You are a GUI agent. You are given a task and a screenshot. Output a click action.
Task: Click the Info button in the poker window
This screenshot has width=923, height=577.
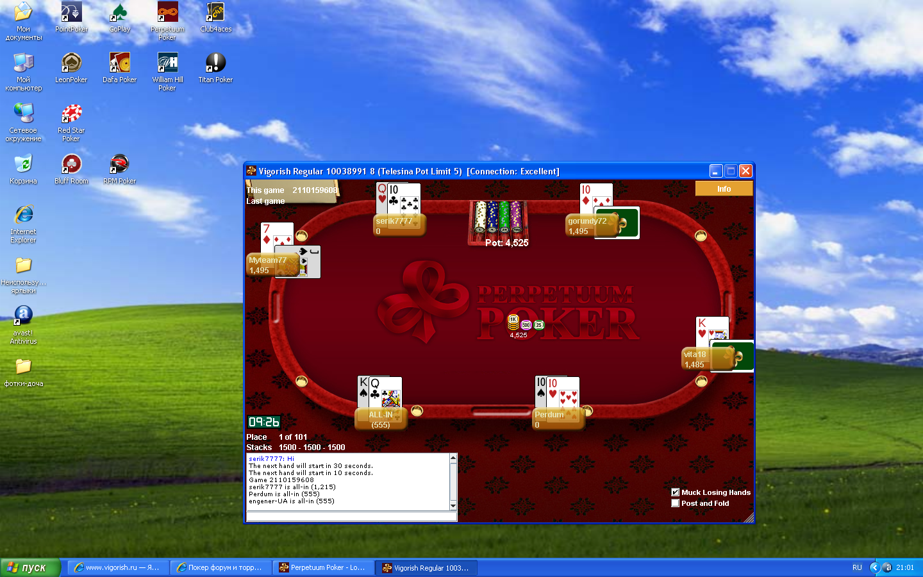pos(724,188)
